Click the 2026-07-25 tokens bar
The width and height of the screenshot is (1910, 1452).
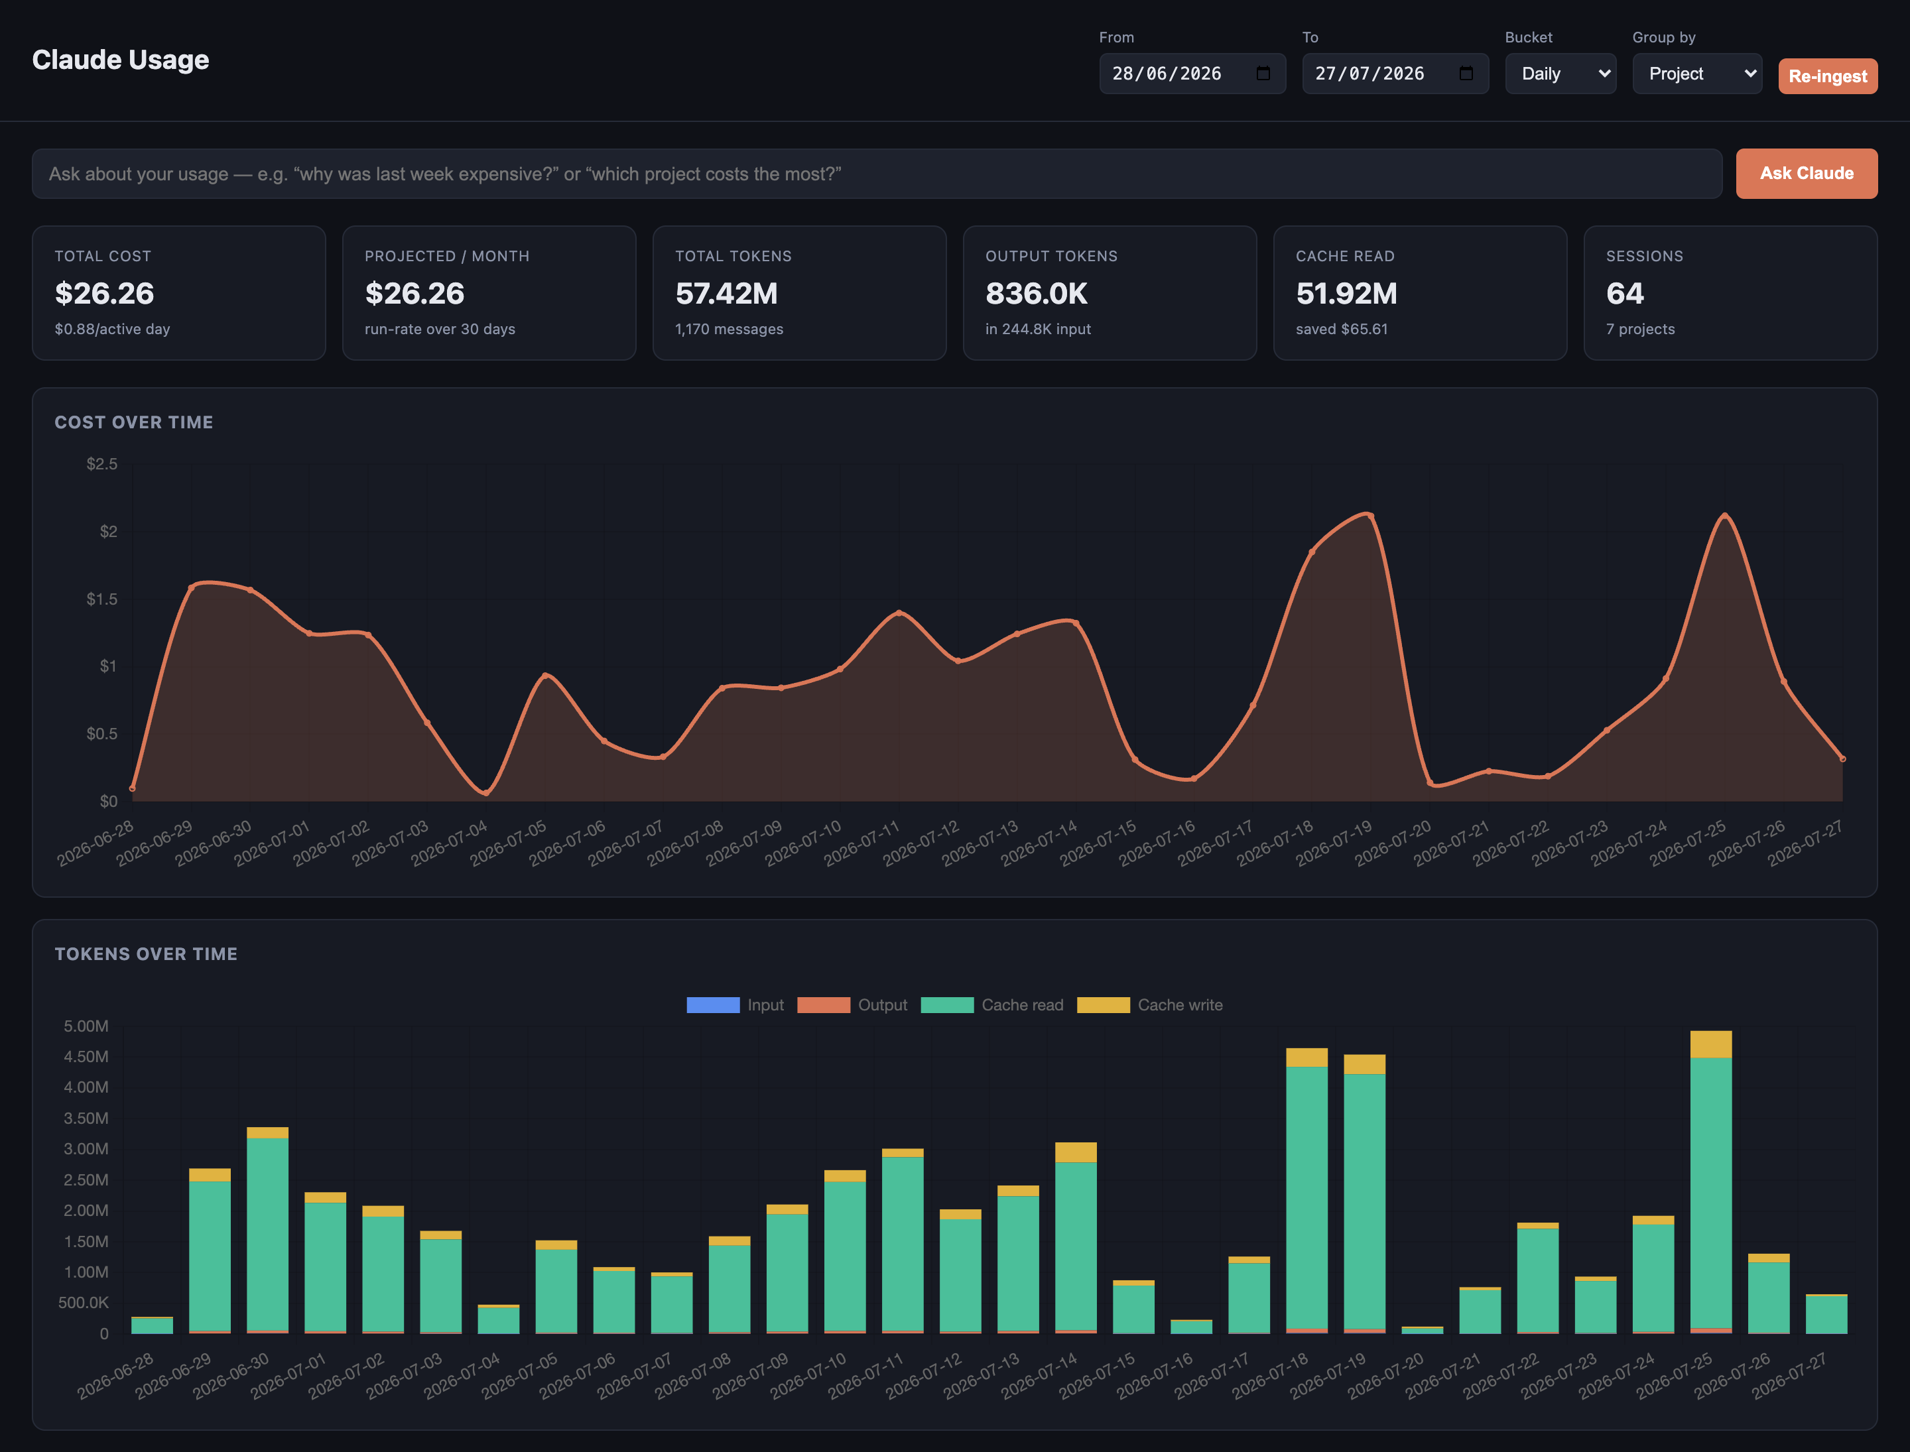coord(1710,1182)
